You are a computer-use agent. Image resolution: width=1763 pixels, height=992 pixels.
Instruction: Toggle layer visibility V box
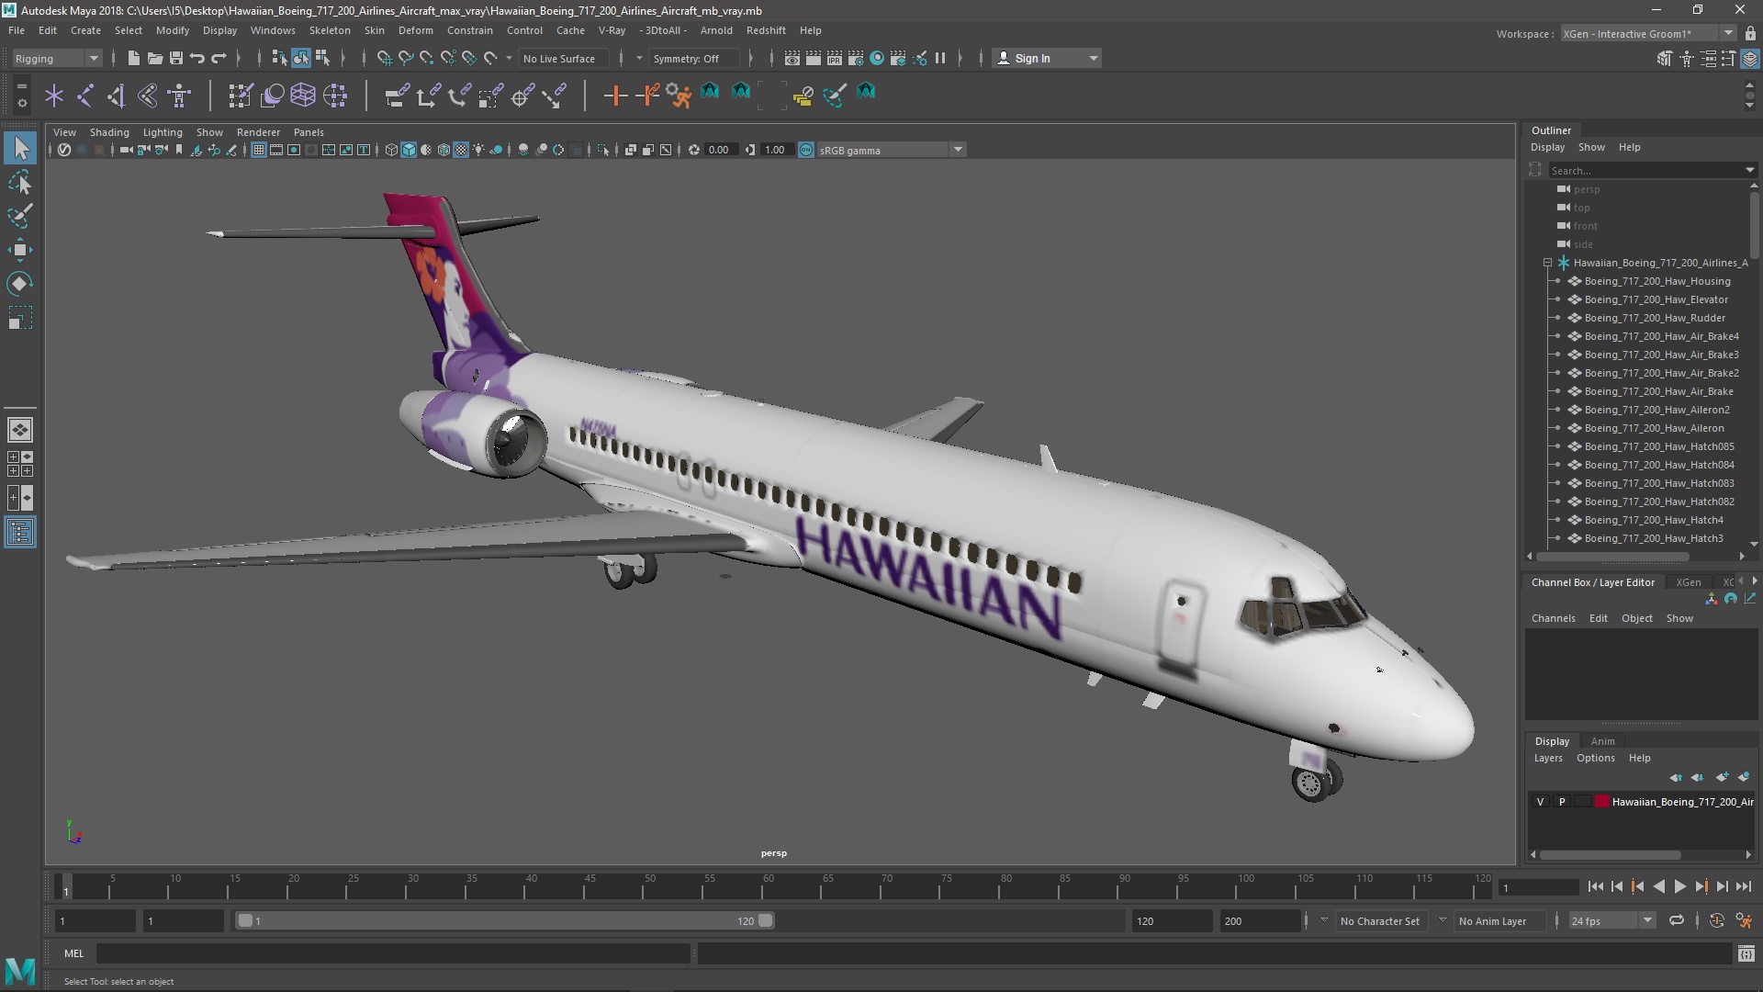coord(1540,802)
